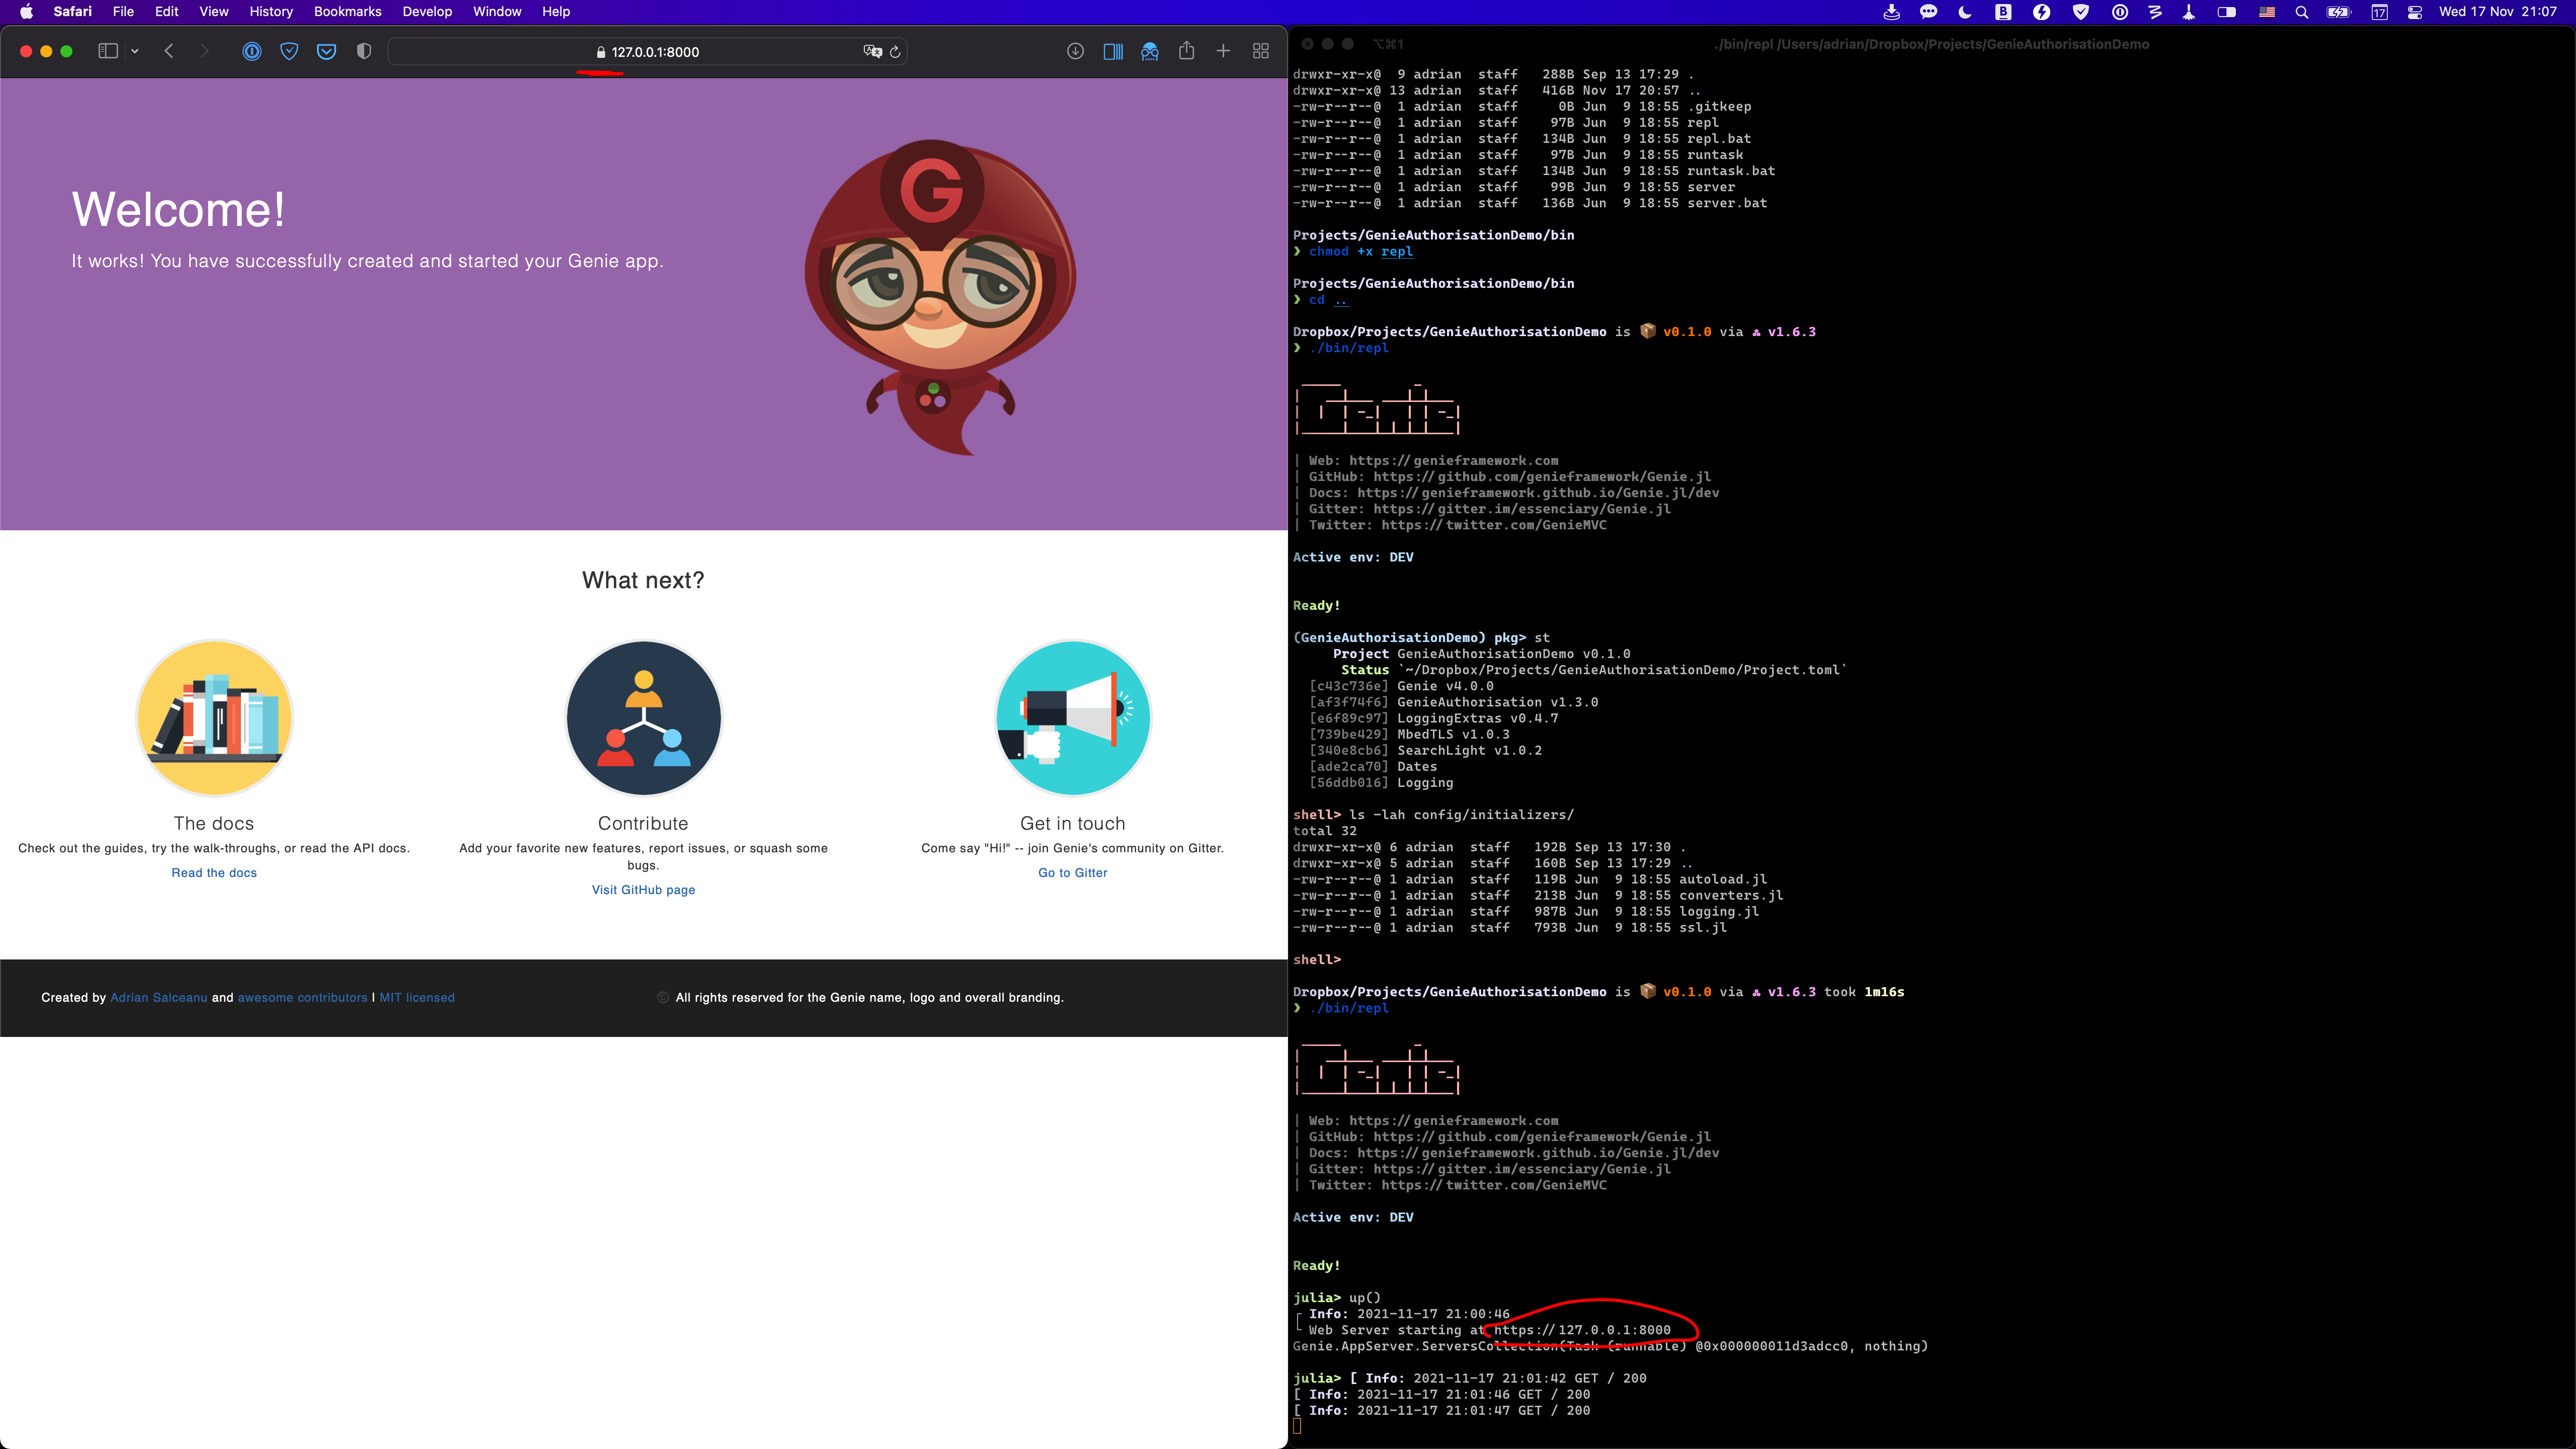Open the battery status menu
The image size is (2576, 1449).
[2339, 12]
